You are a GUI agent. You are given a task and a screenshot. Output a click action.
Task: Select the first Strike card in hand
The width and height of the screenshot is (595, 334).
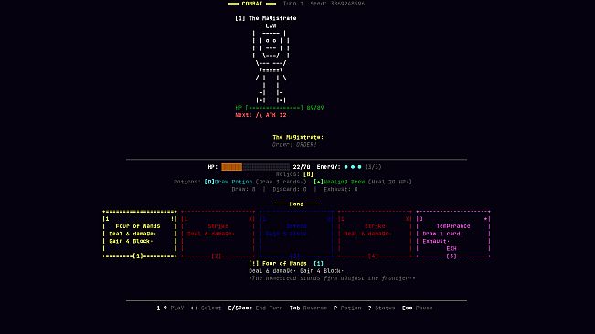[218, 234]
